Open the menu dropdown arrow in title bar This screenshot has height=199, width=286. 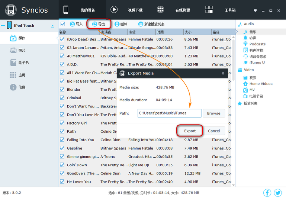click(255, 10)
